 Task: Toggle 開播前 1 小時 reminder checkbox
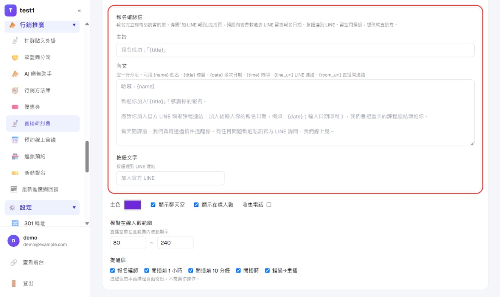pyautogui.click(x=147, y=271)
